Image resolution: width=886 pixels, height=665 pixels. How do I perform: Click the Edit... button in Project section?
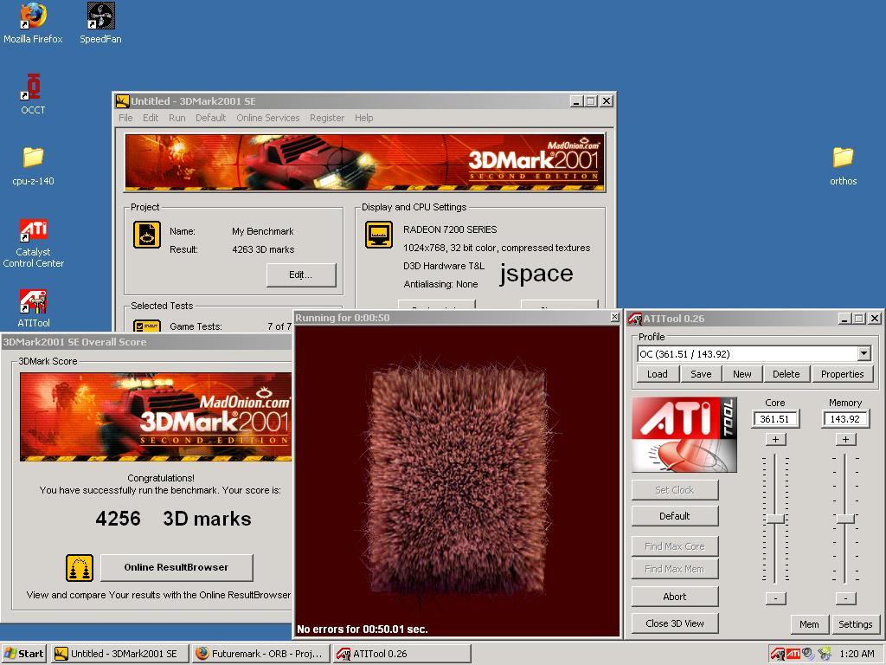point(301,274)
